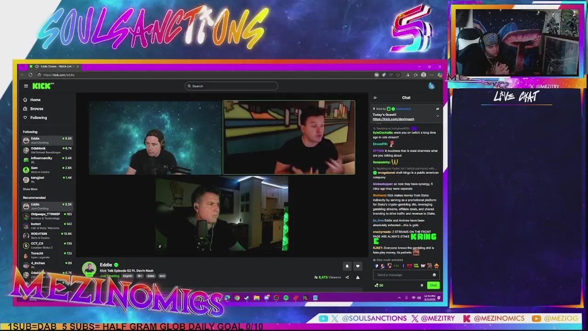
Task: Close the Eddie Stream browser tab
Action: click(x=78, y=67)
